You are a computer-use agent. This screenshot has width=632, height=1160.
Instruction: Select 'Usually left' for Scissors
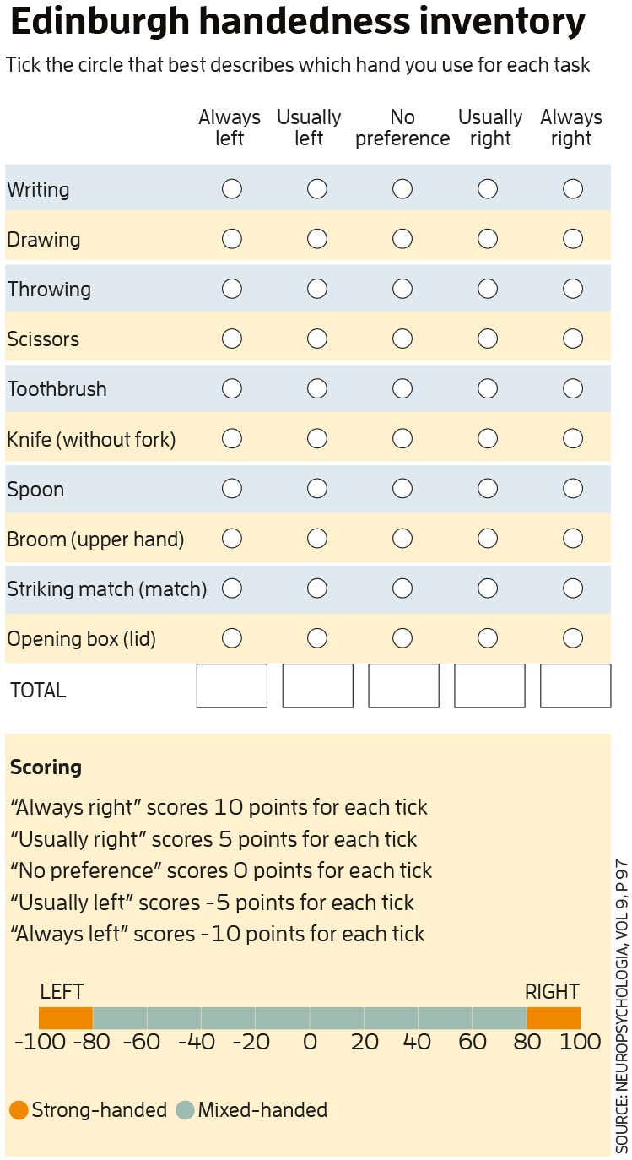click(317, 339)
